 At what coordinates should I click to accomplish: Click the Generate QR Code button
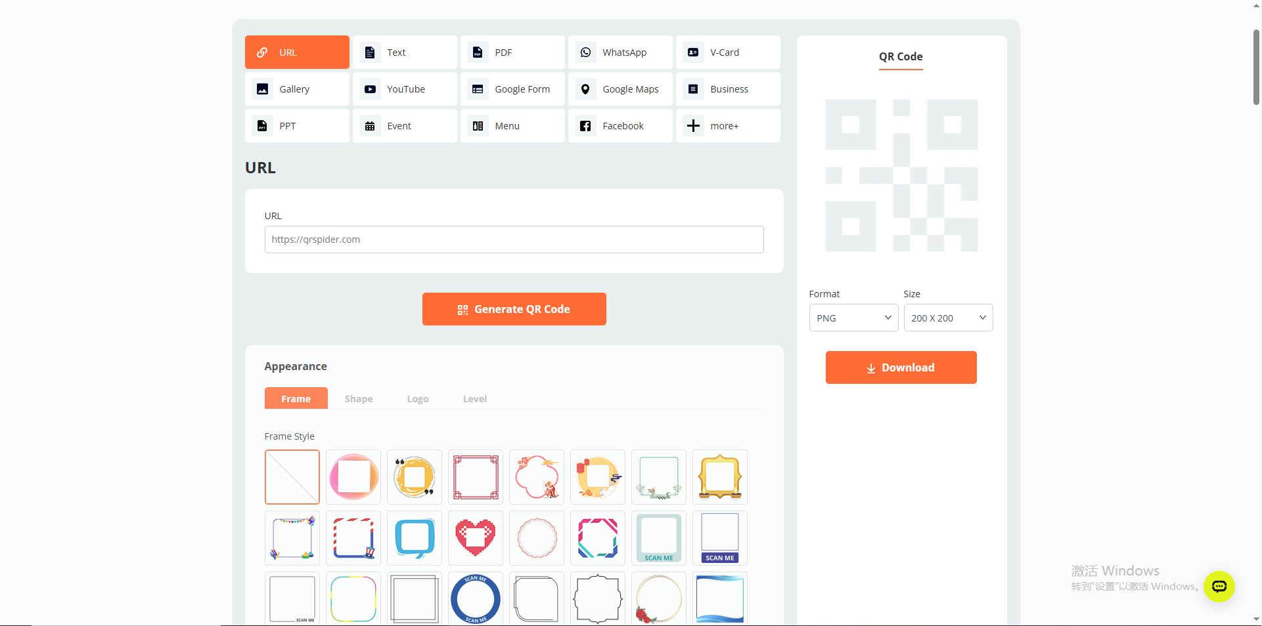pyautogui.click(x=514, y=309)
